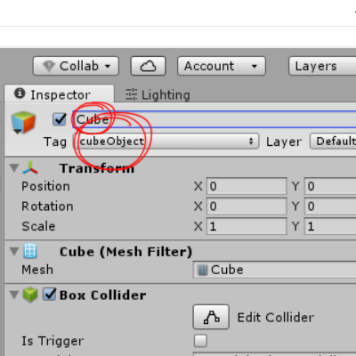
Task: Open the Layers dropdown
Action: (x=322, y=66)
